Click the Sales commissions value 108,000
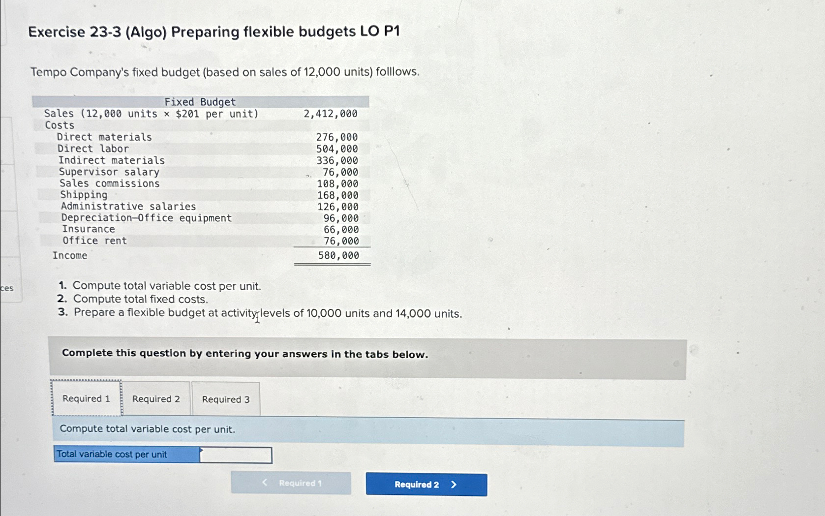This screenshot has width=825, height=516. pos(337,184)
